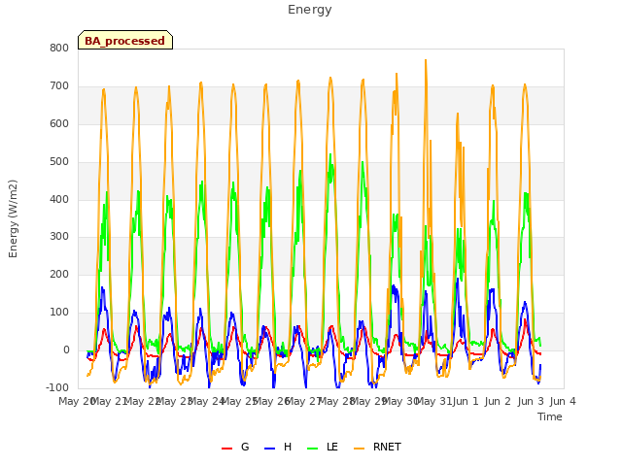622x466 pixels.
Task: Click the 100 y-axis tick label
Action: 59,313
